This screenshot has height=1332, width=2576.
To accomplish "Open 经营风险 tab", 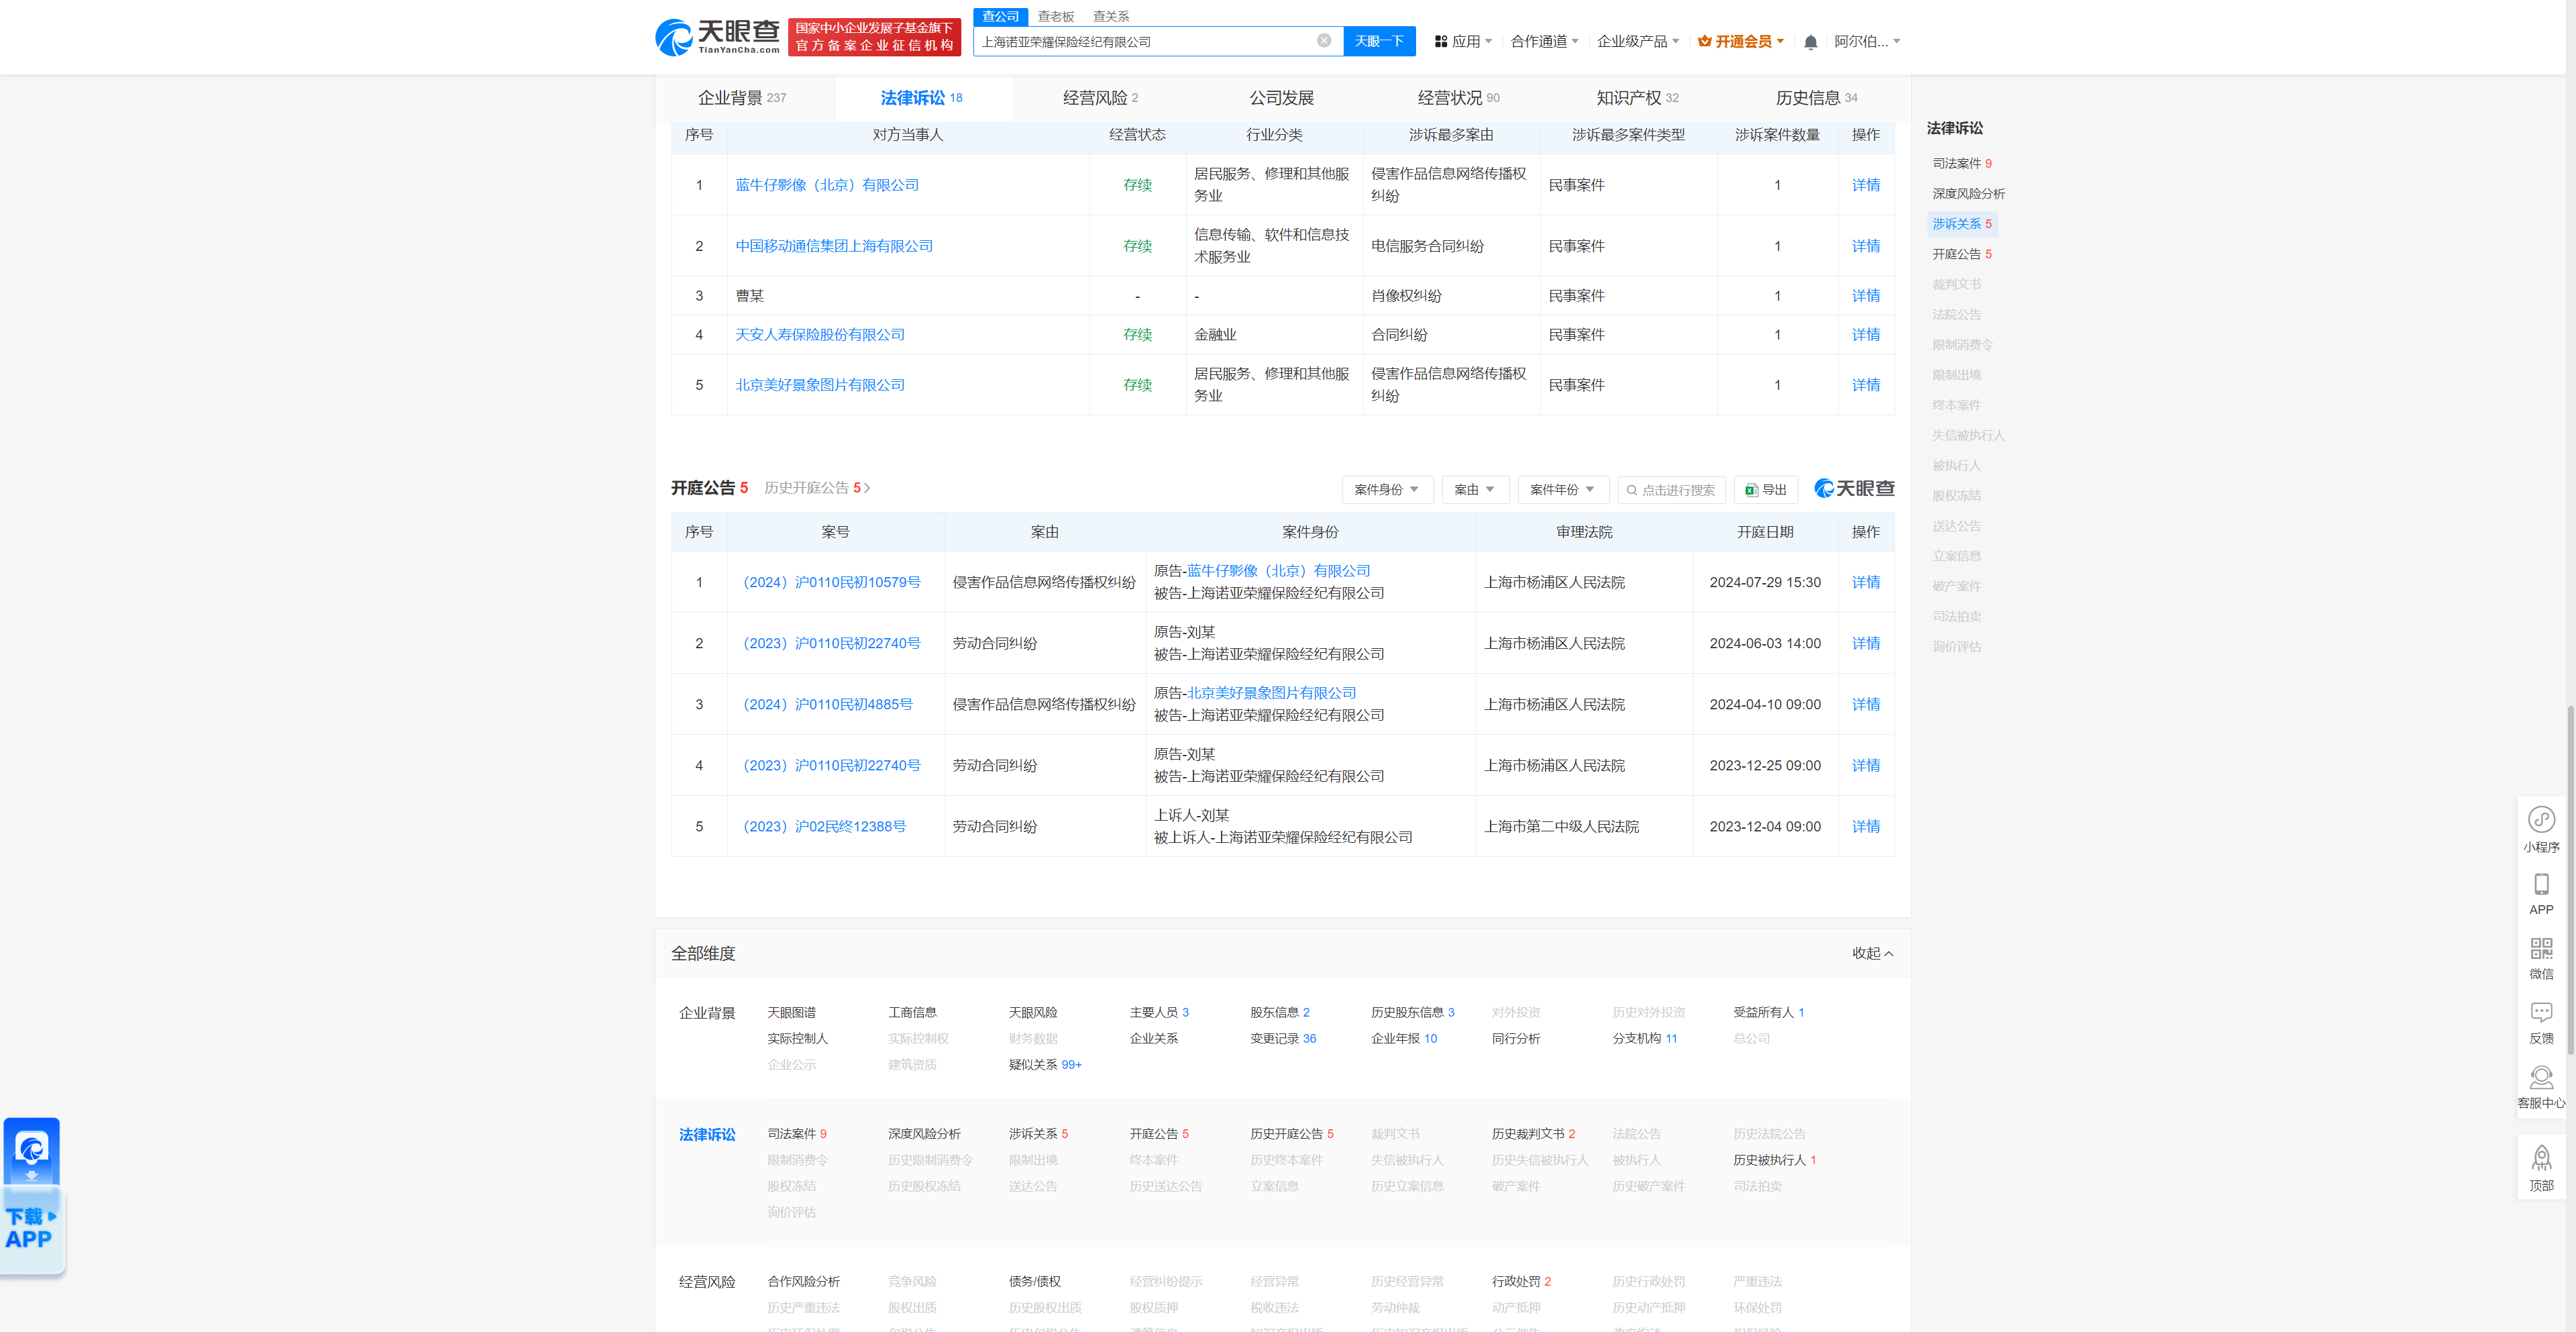I will click(1100, 98).
